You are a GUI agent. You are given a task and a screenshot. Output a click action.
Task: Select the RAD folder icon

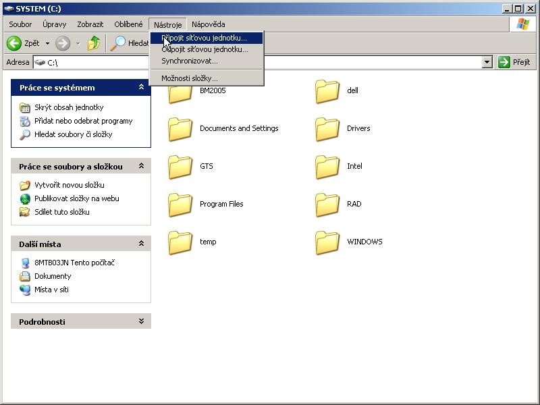coord(327,205)
